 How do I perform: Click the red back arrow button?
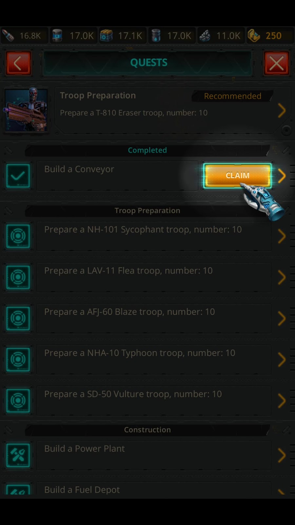[18, 63]
